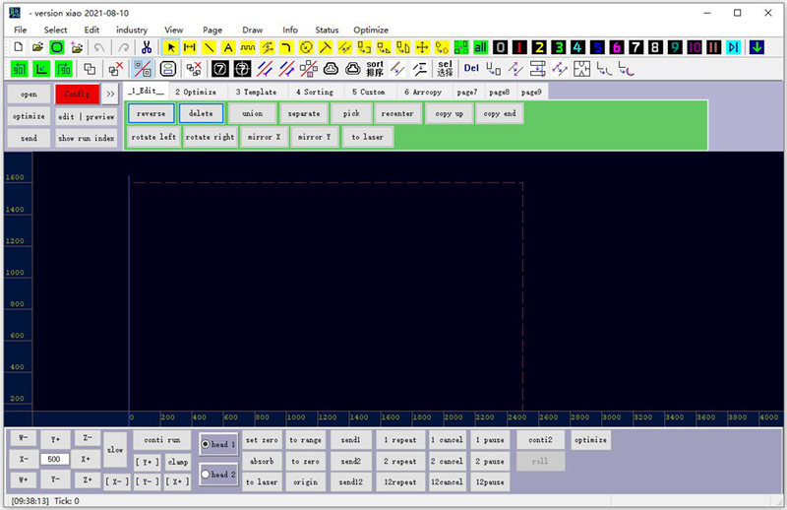
Task: Select the yellow layer 2 color swatch
Action: (x=539, y=47)
